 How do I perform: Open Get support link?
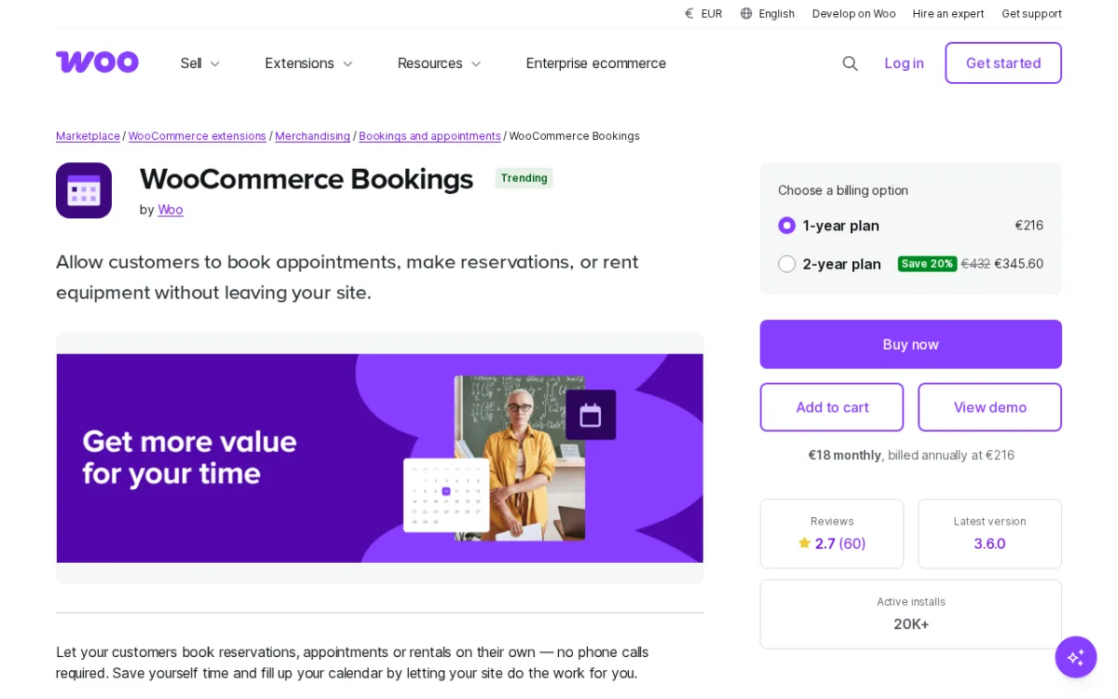1031,14
